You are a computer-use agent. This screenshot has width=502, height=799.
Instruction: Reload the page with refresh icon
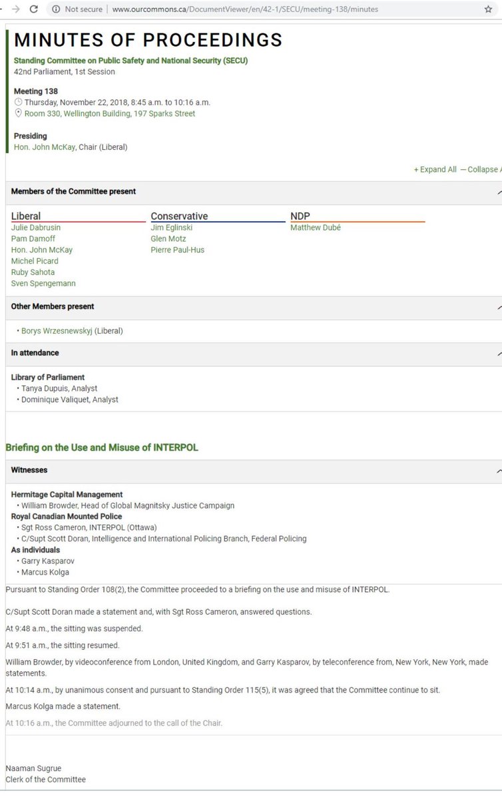(x=33, y=9)
